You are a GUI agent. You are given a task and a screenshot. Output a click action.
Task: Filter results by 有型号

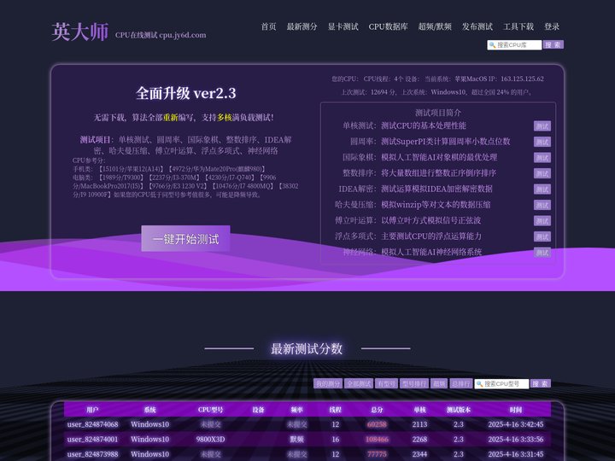point(386,384)
